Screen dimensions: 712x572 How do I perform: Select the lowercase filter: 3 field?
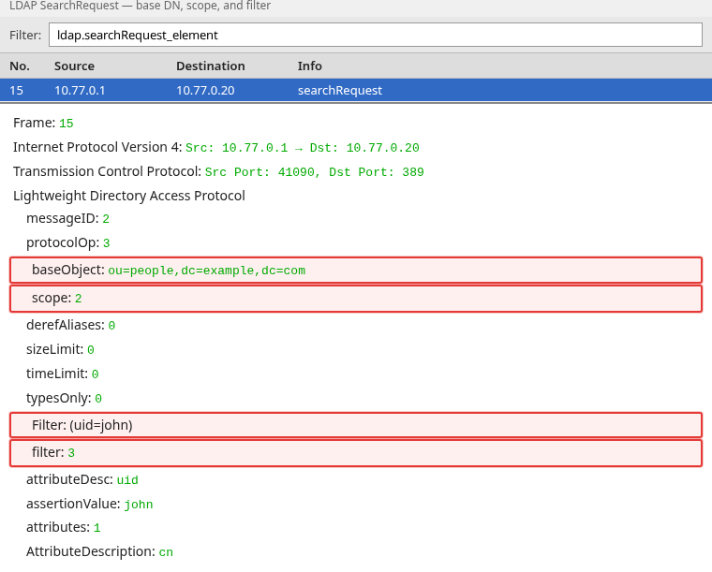(x=356, y=453)
